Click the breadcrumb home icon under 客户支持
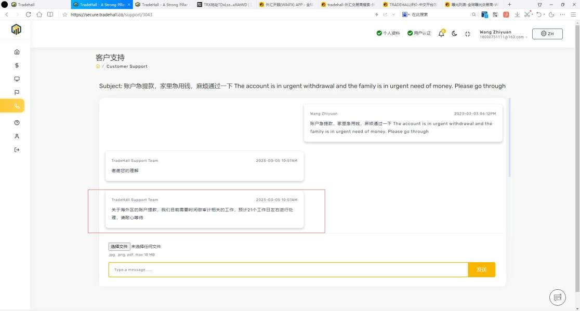The width and height of the screenshot is (580, 311). coord(98,66)
